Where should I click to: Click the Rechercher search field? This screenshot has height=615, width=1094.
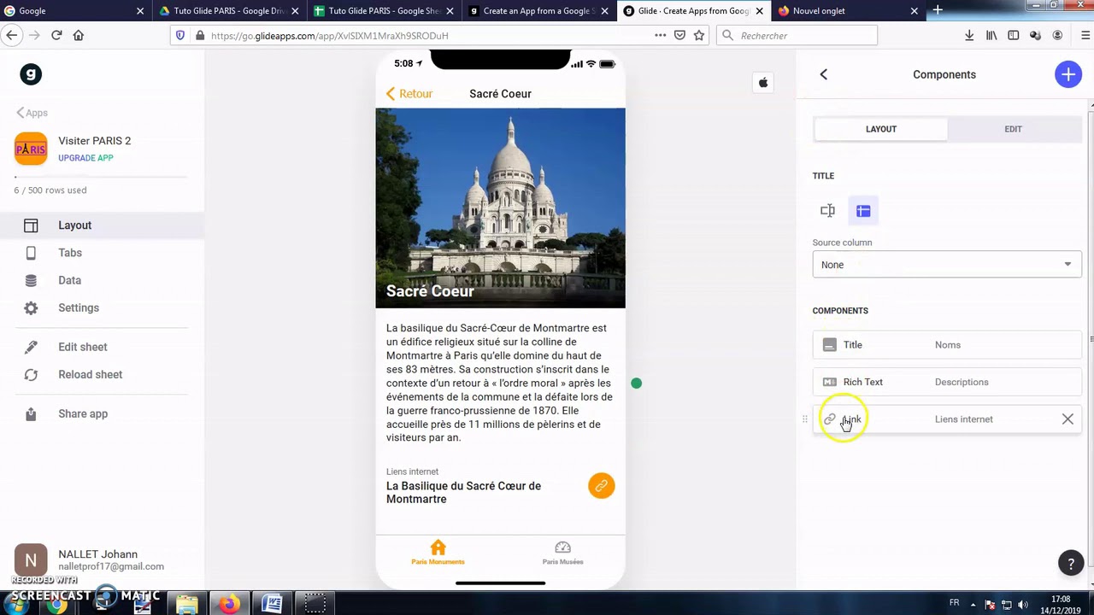coord(797,36)
